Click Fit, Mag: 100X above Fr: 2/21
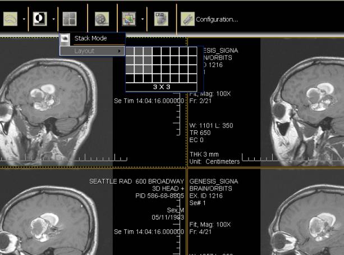This screenshot has width=344, height=255. [x=210, y=94]
